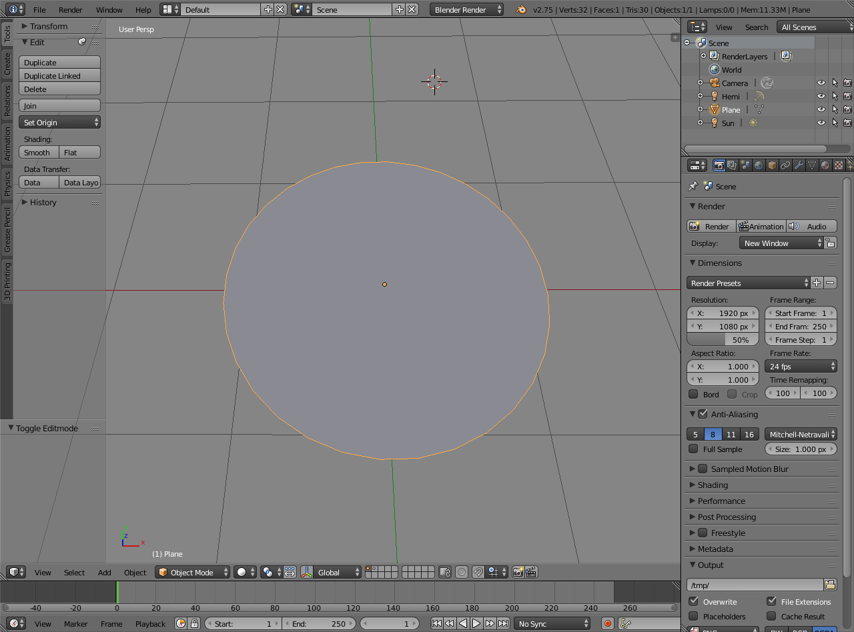Click OpenGL render animation clapper icon
The height and width of the screenshot is (632, 854).
pos(531,572)
